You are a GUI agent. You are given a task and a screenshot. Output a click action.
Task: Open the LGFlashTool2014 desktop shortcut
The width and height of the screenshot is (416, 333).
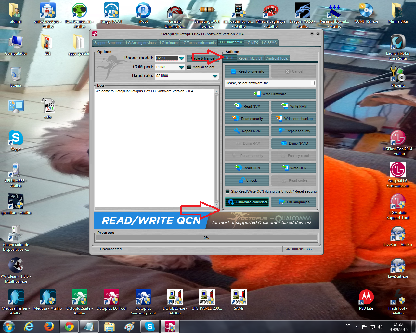(398, 143)
